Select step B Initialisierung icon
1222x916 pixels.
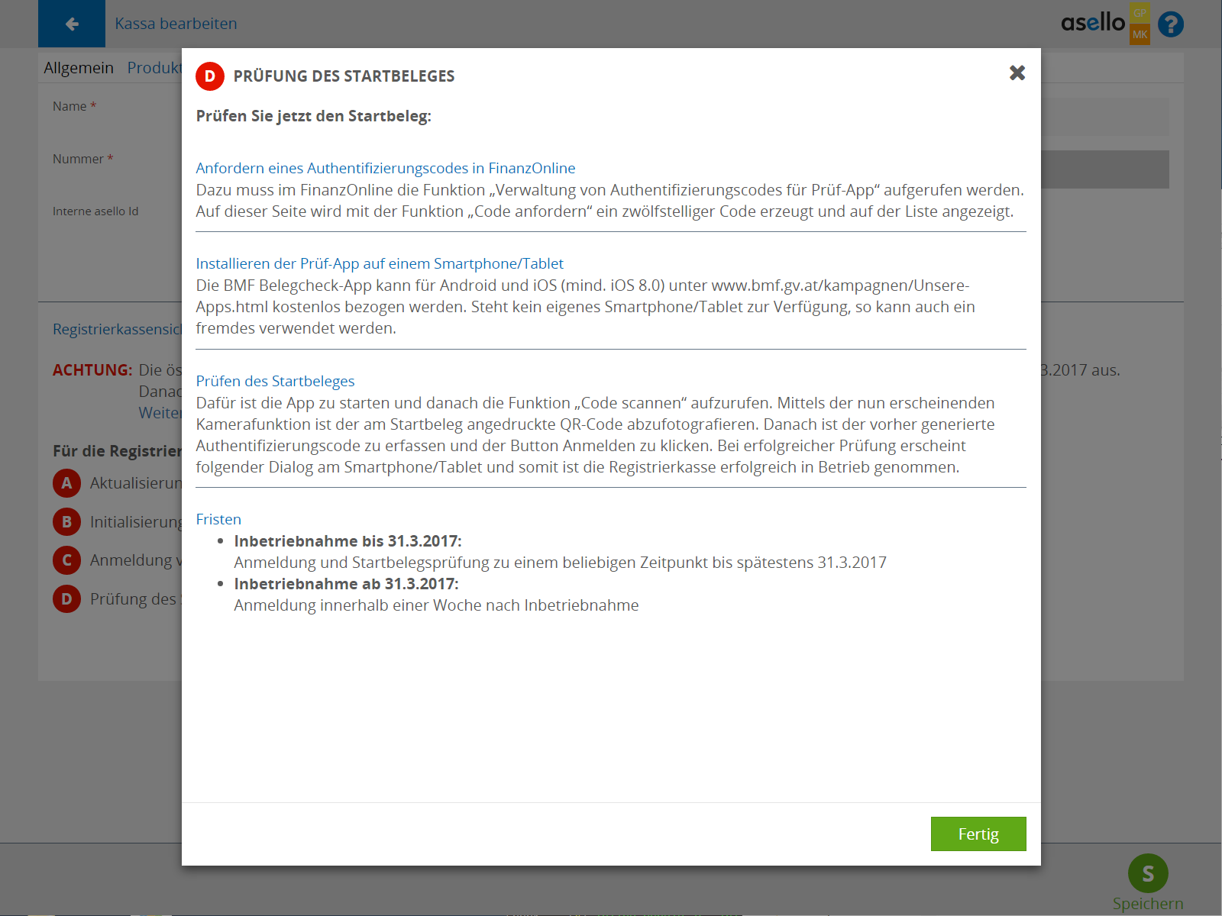[66, 522]
